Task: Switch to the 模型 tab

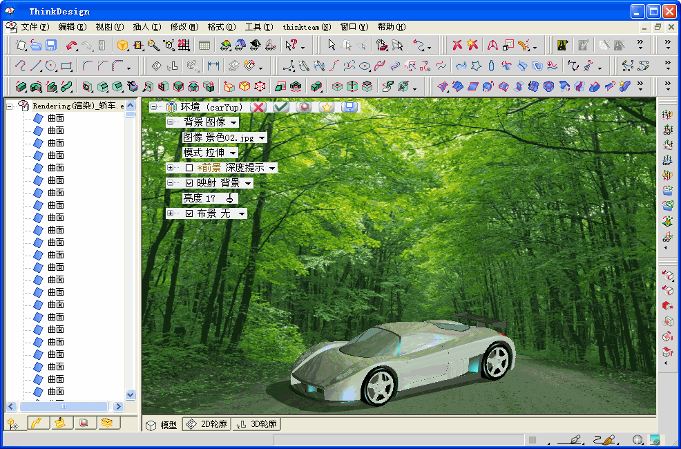Action: tap(162, 425)
